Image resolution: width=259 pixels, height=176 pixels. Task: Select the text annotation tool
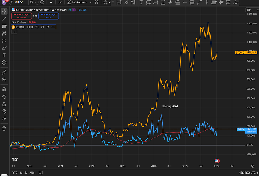[4, 55]
